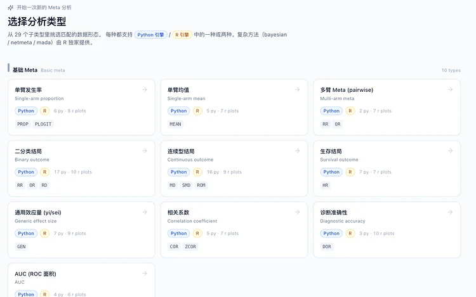Click the RD tag on 二分类结局

[x=44, y=186]
